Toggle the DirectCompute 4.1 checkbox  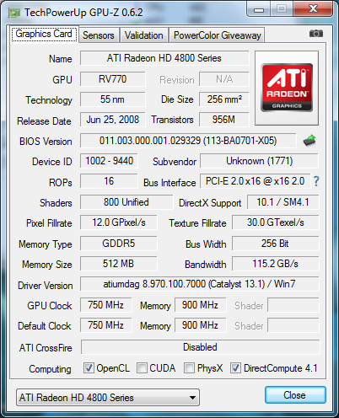pyautogui.click(x=235, y=367)
